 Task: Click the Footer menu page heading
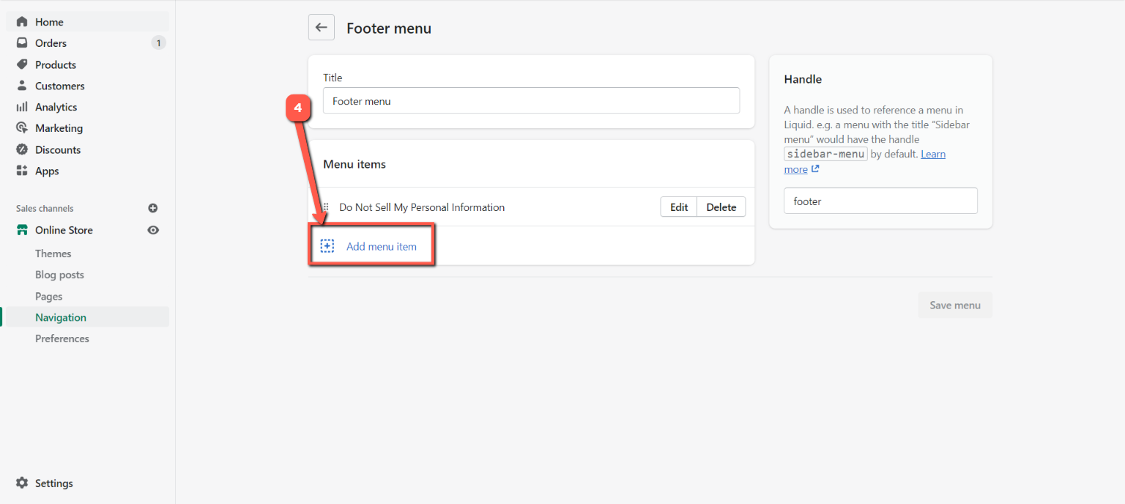coord(389,29)
